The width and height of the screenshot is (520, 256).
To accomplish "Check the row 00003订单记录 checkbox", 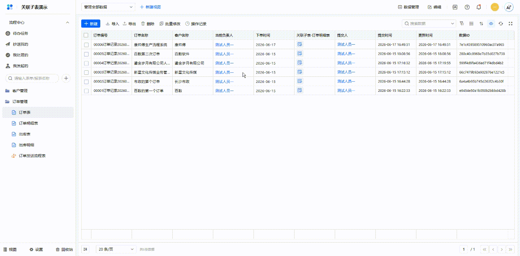I will (86, 72).
